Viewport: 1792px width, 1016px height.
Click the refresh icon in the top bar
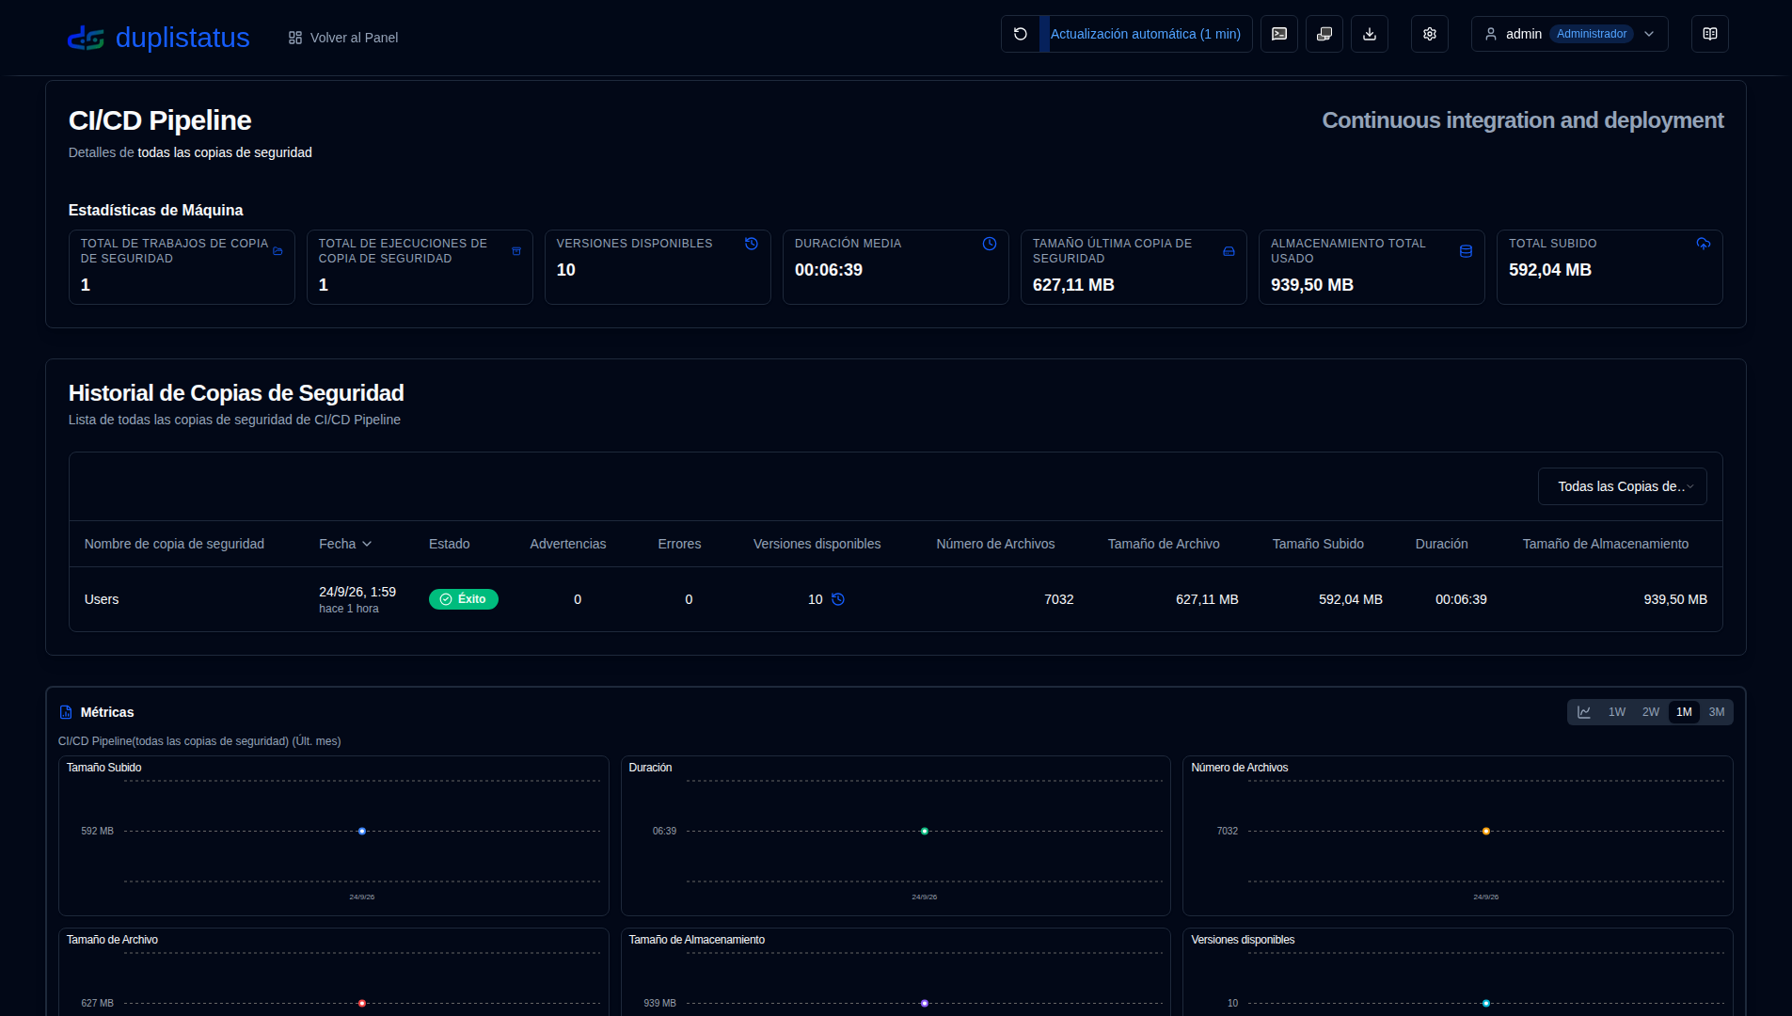1021,34
